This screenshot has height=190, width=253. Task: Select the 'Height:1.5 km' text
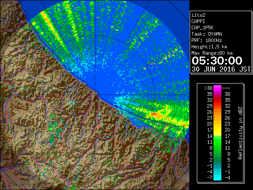(209, 47)
